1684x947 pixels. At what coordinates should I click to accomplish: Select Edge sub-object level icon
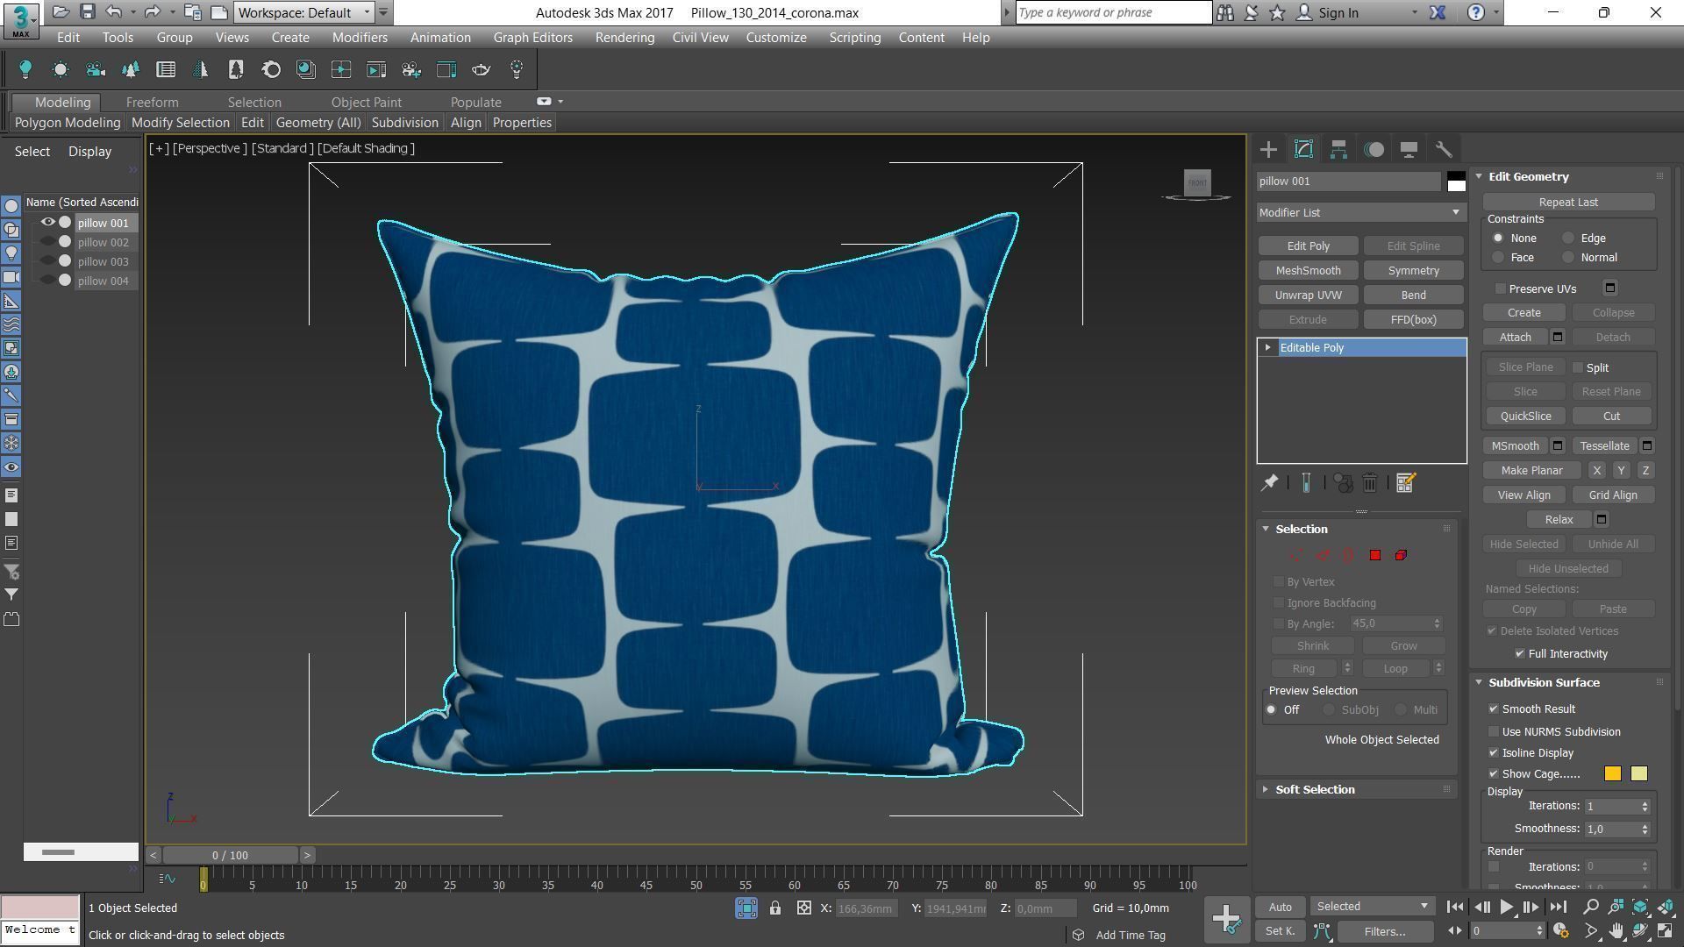coord(1322,555)
